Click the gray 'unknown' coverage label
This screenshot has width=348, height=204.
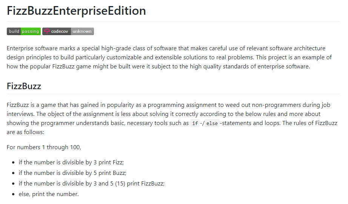point(82,31)
